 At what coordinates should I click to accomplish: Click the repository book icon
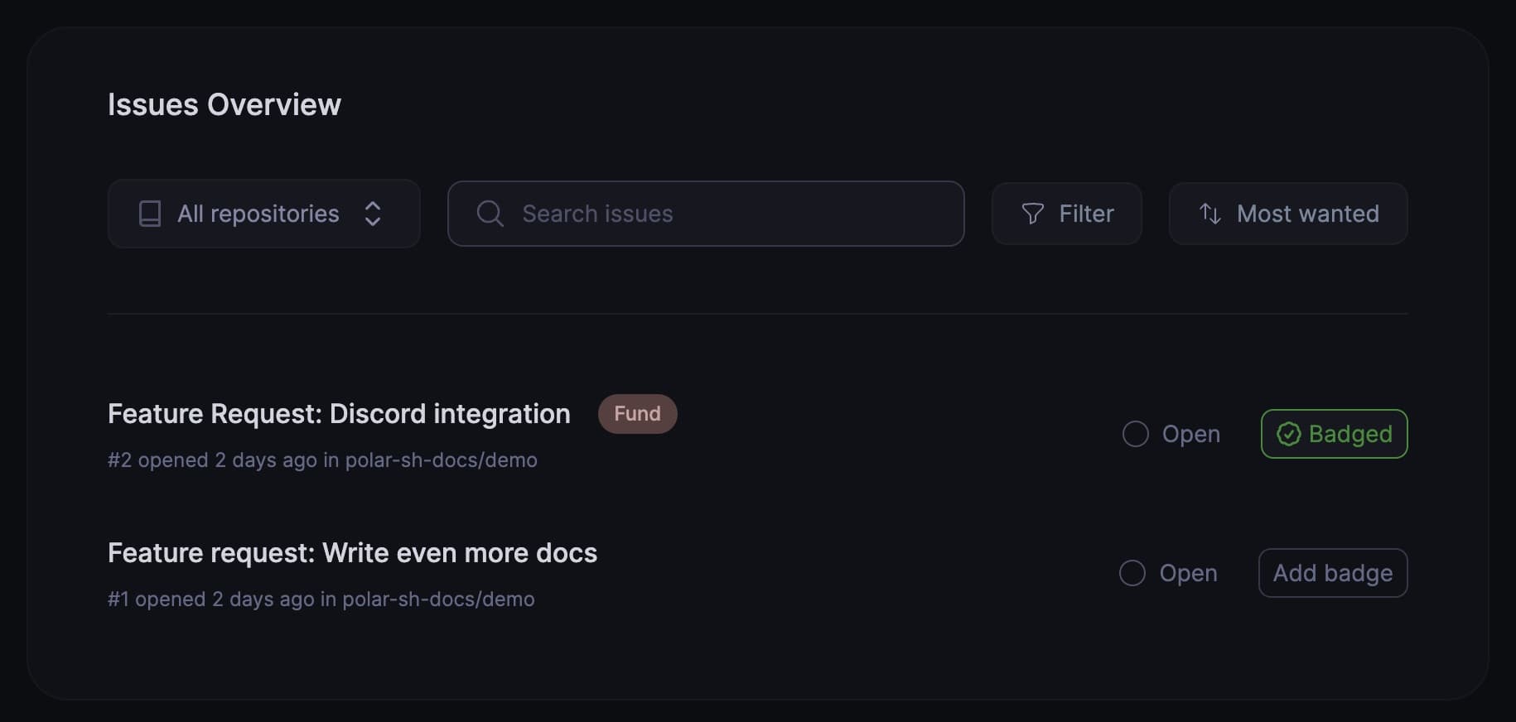pyautogui.click(x=150, y=214)
